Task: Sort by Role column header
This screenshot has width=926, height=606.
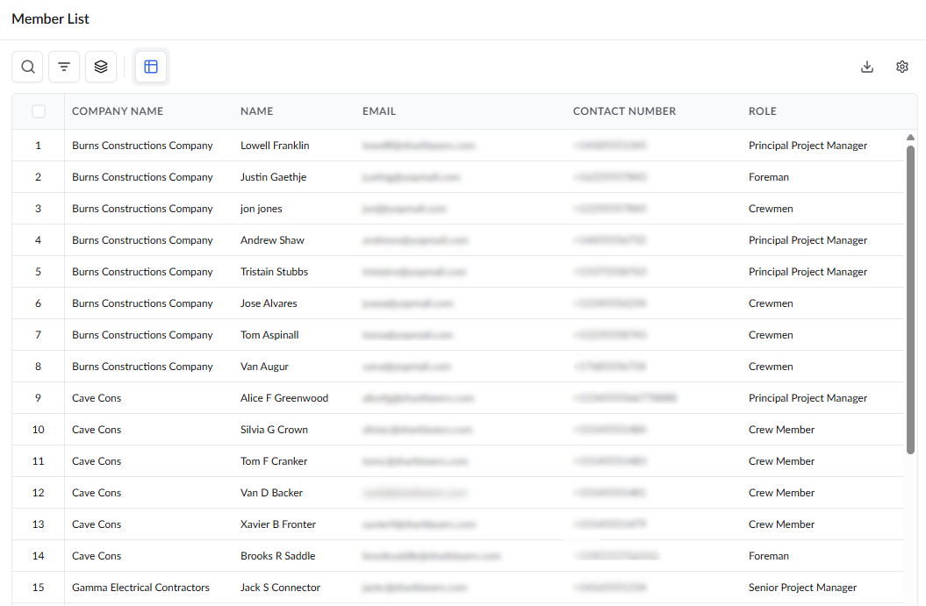Action: (x=763, y=111)
